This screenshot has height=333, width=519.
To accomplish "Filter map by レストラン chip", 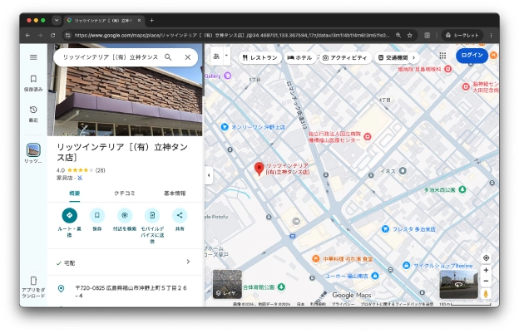I will tap(259, 58).
